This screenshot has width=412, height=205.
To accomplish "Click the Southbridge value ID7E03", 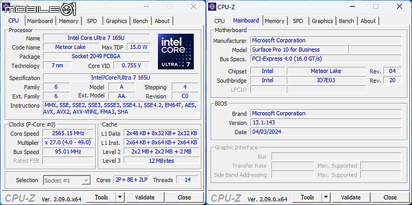I will [326, 80].
